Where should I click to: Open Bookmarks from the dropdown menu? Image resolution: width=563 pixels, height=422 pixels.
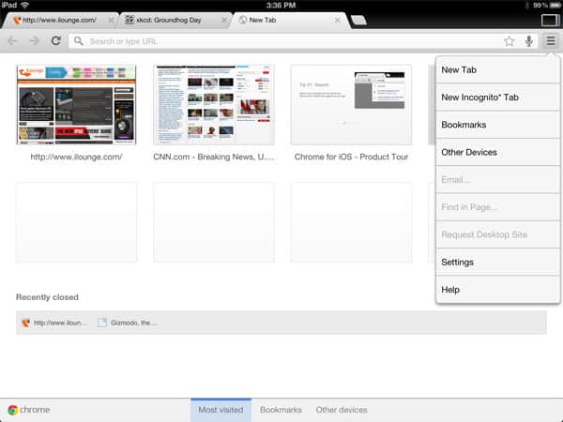pyautogui.click(x=498, y=125)
